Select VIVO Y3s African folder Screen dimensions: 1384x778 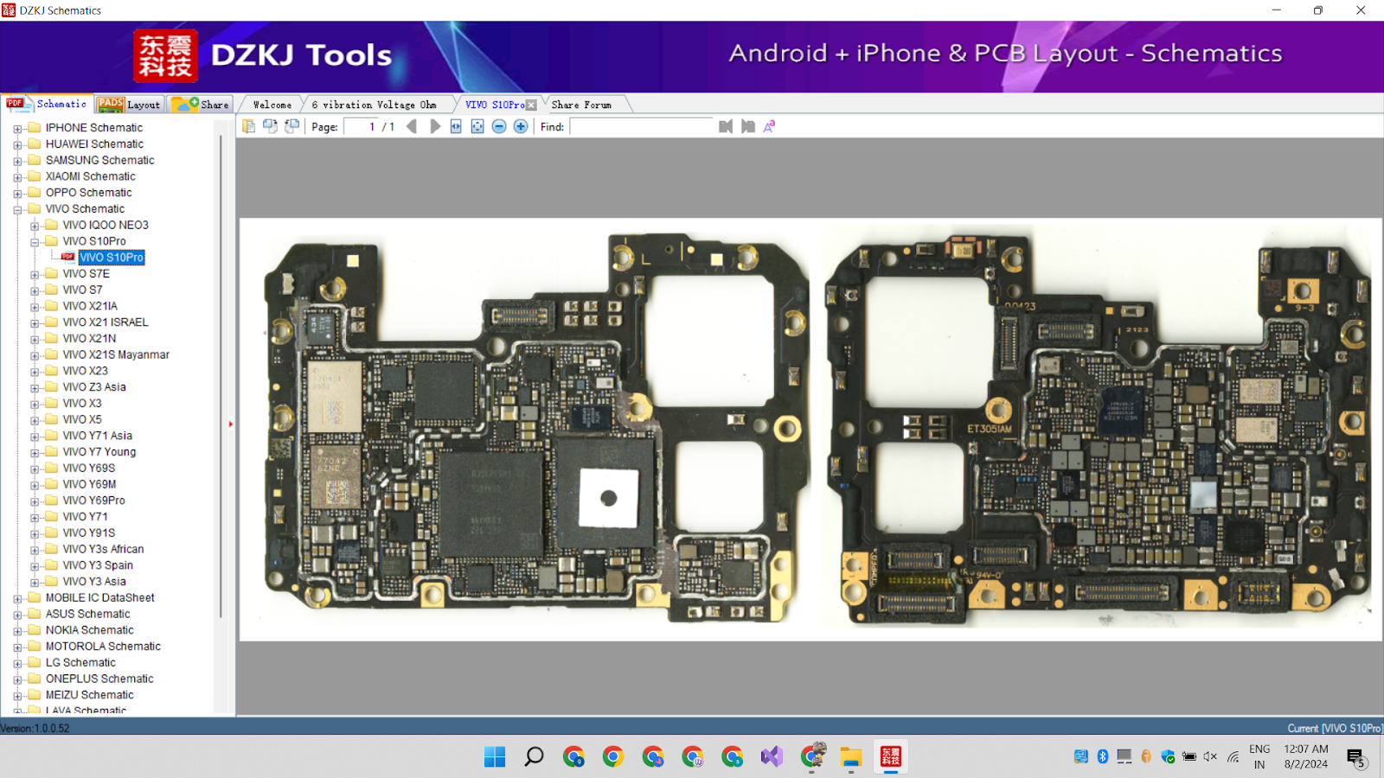103,549
